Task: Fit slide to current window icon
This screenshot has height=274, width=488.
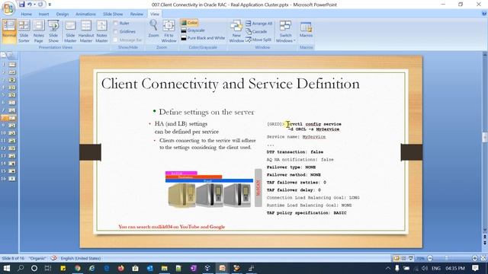Action: click(483, 258)
